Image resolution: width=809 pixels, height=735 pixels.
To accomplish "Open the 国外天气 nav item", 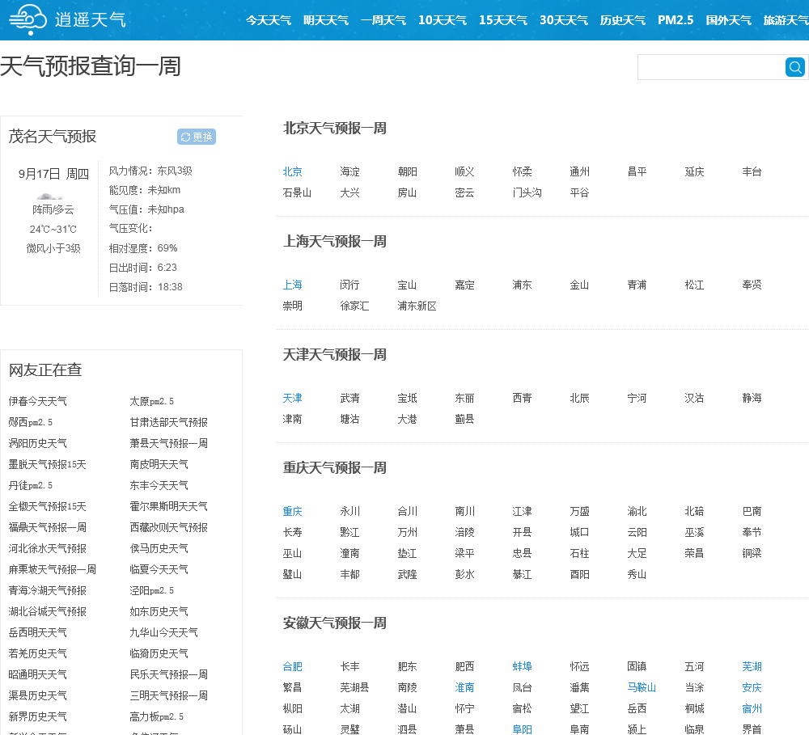I will click(729, 20).
